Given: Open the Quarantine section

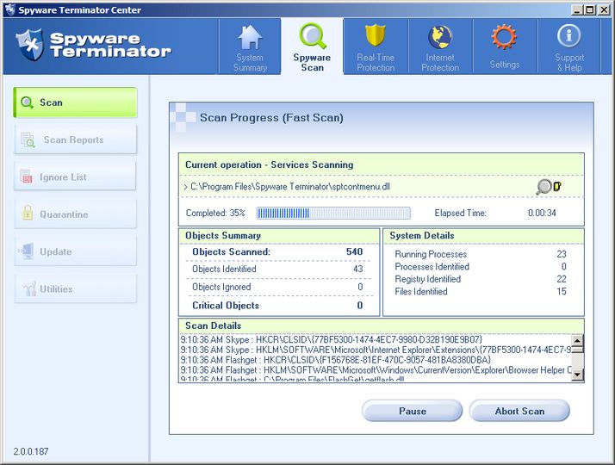Looking at the screenshot, I should [x=75, y=214].
